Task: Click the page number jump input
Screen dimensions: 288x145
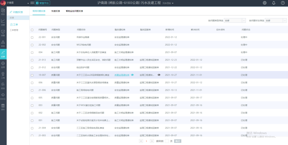Action: click(167, 141)
